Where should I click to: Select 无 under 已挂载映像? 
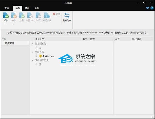click(x=40, y=48)
